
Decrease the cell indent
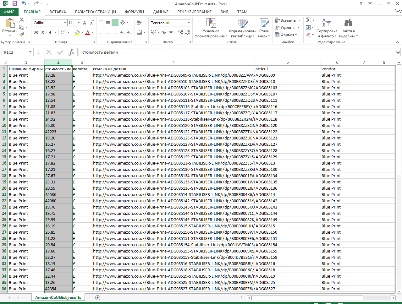click(123, 32)
